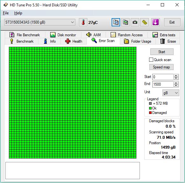
Task: Open the Help menu
Action: coord(18,13)
